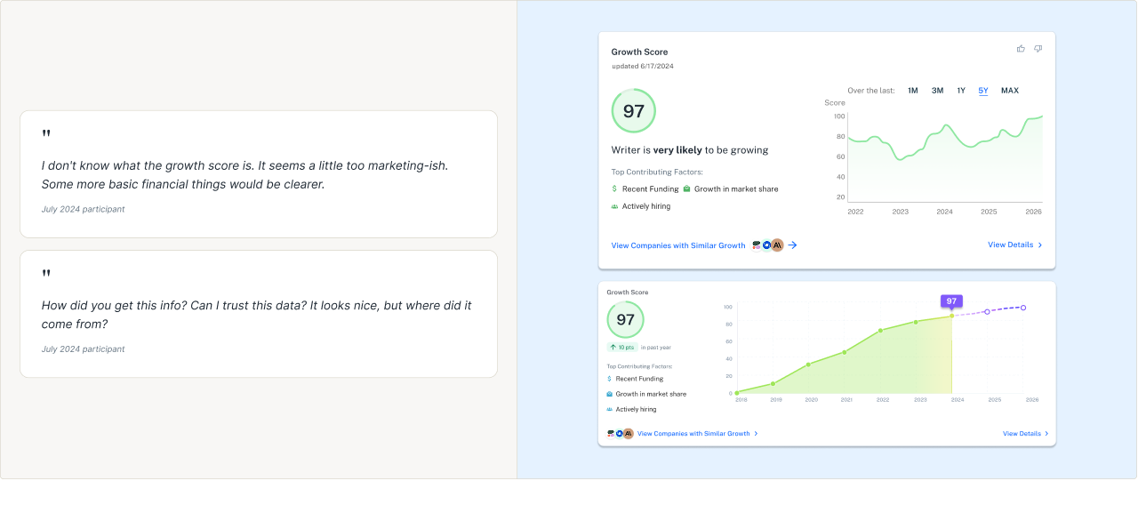The height and width of the screenshot is (513, 1138).
Task: Click 'Top Contributing Factors:' label in upper card
Action: tap(657, 172)
